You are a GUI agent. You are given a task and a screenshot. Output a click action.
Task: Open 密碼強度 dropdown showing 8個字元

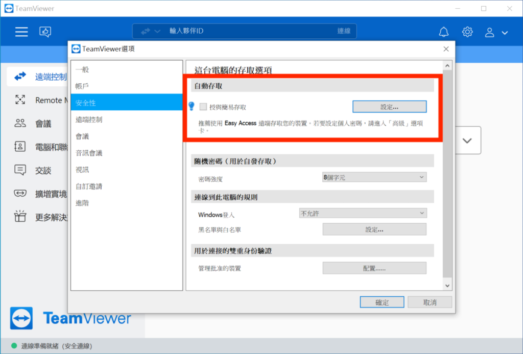pos(374,177)
